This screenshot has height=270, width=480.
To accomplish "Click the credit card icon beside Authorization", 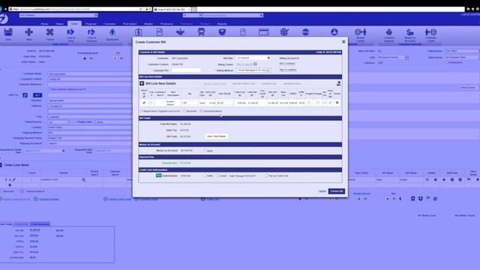I will 158,175.
